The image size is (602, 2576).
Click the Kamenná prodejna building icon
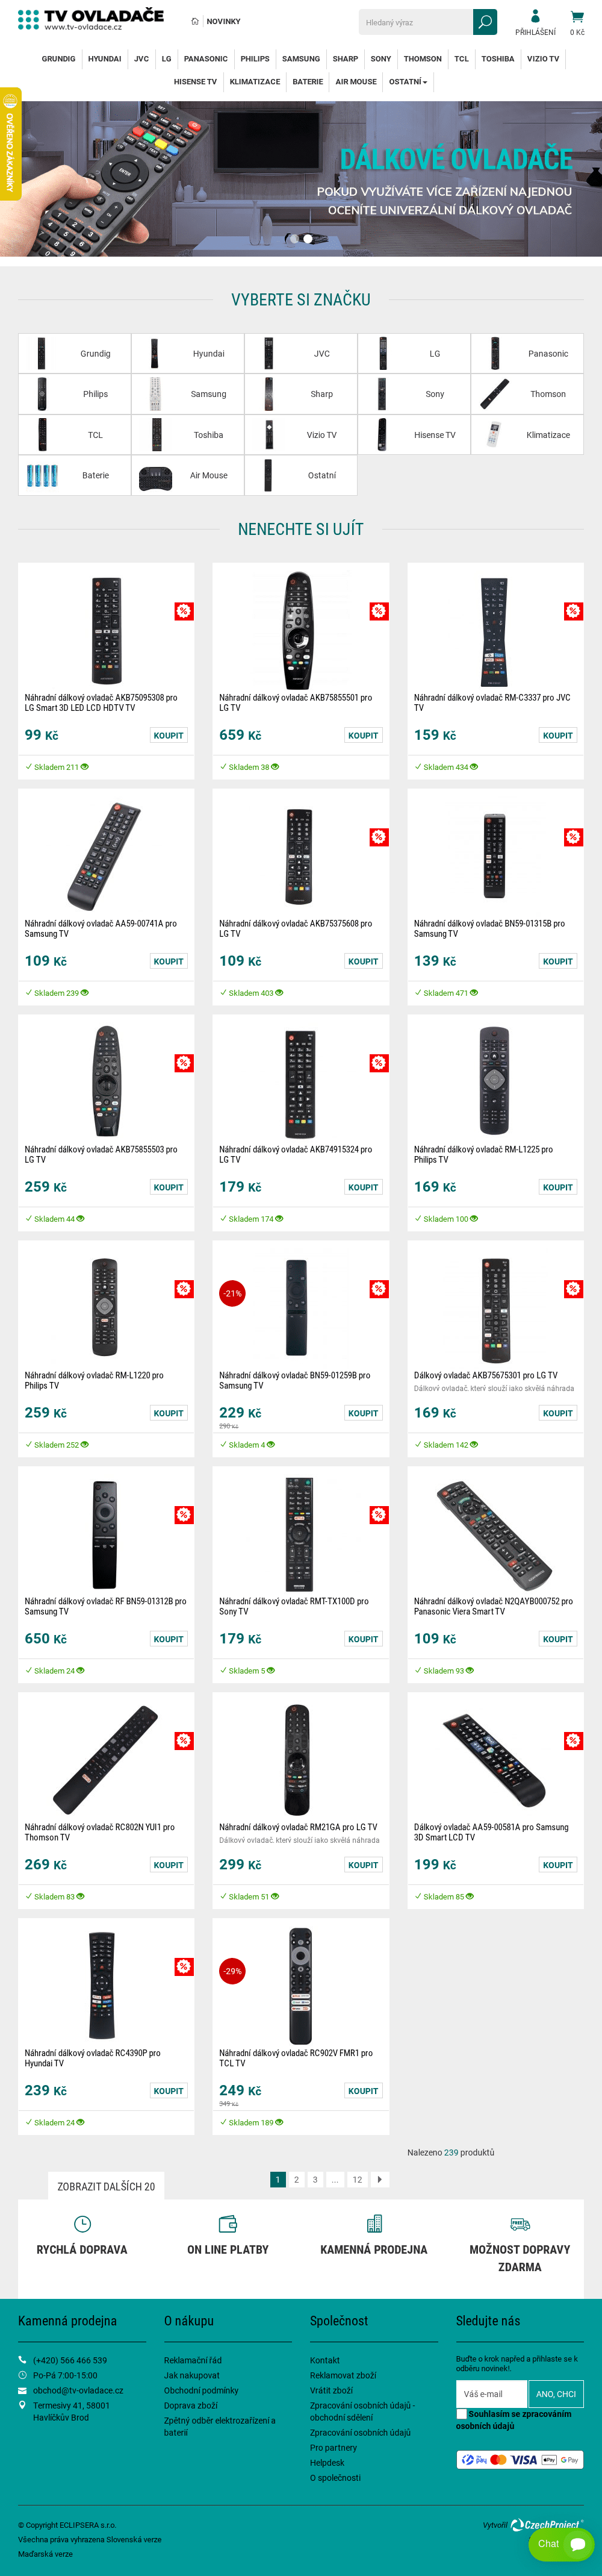[x=374, y=2223]
